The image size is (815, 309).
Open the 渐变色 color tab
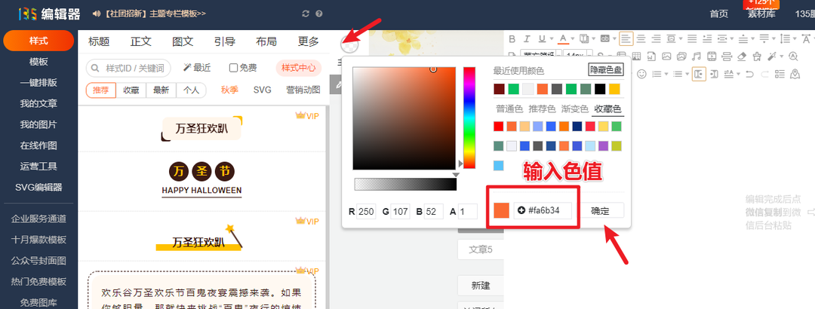click(575, 109)
